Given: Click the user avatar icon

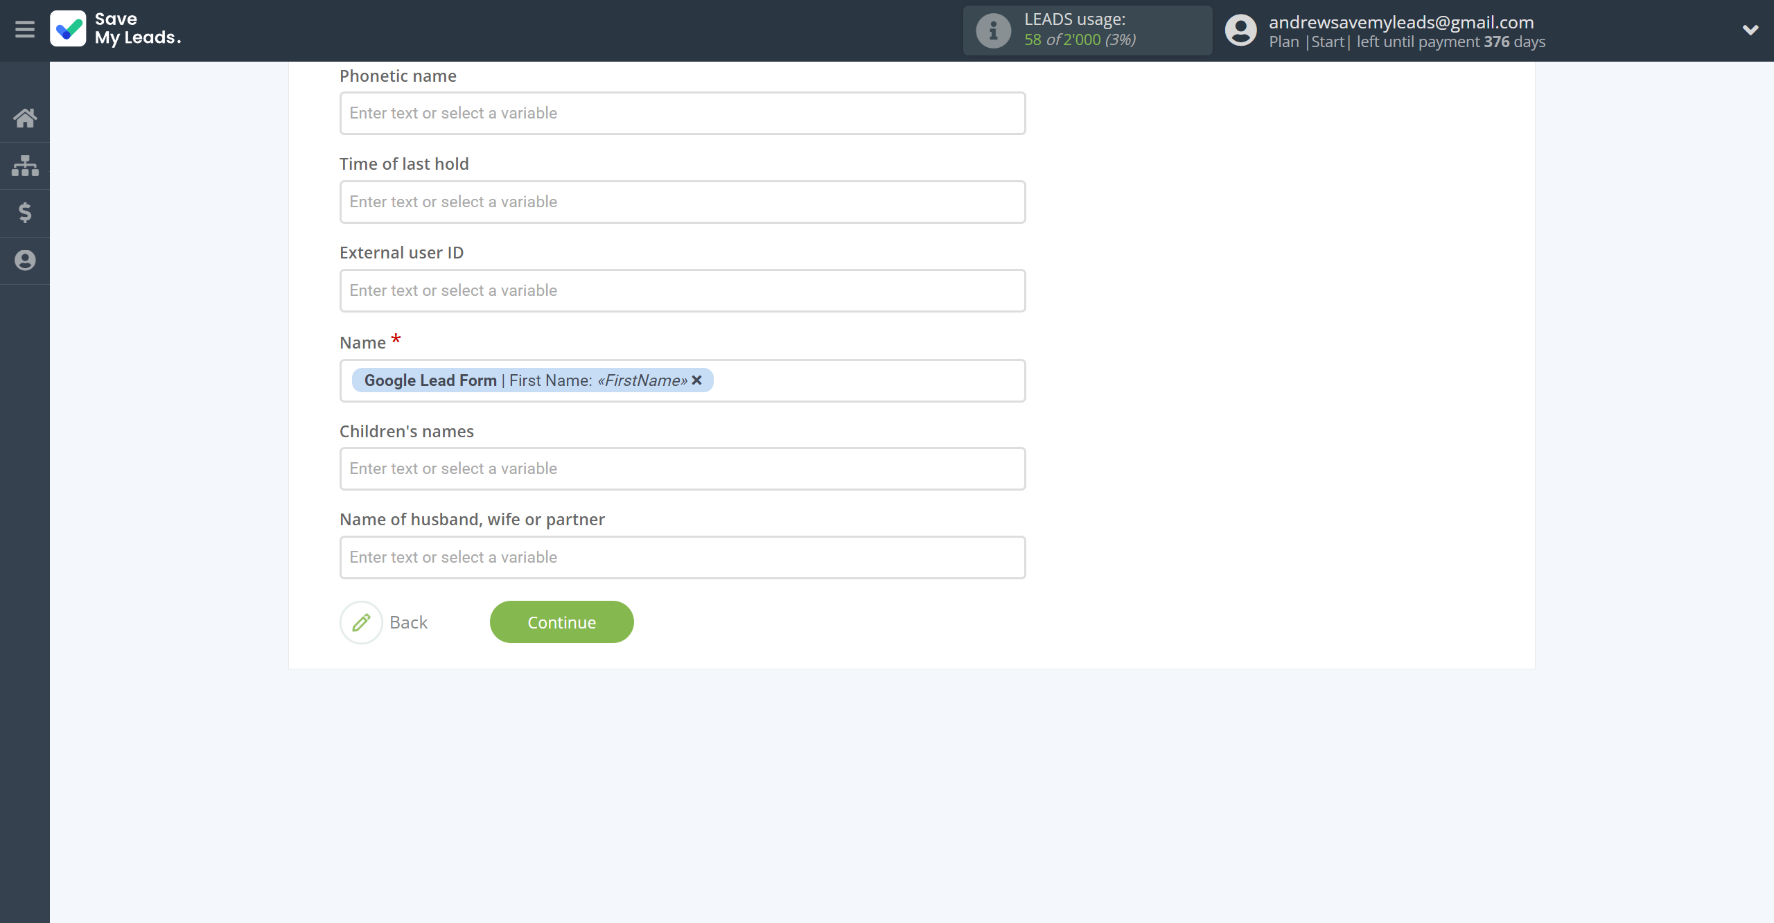Looking at the screenshot, I should [1240, 30].
